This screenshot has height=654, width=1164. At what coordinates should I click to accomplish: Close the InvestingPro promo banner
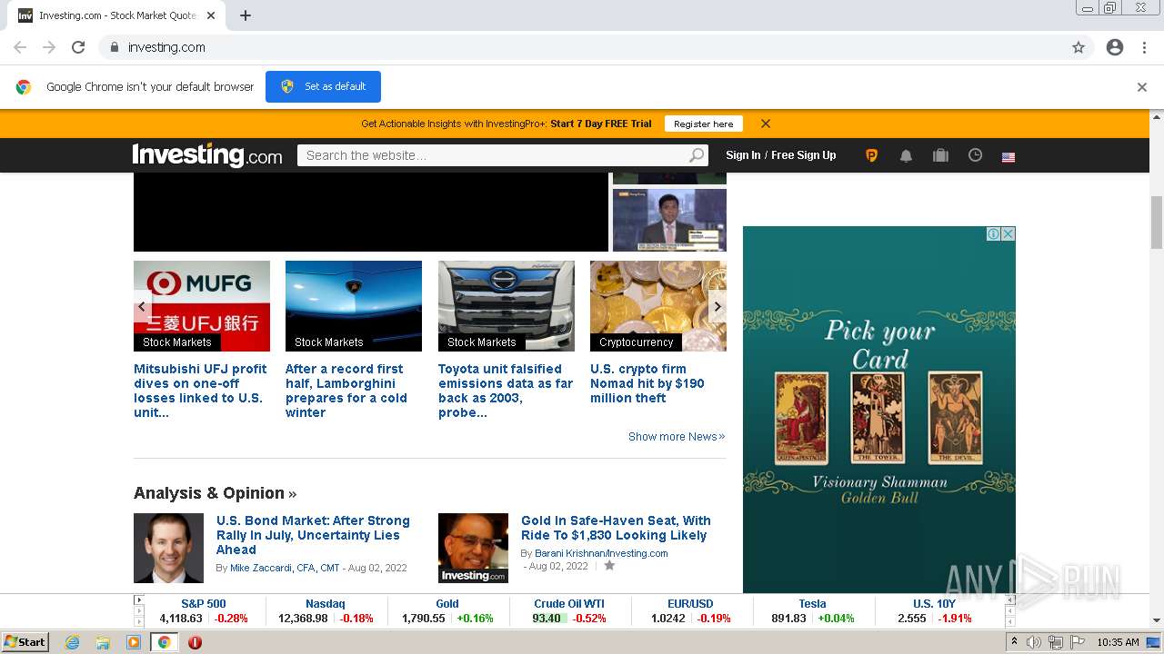[x=766, y=124]
